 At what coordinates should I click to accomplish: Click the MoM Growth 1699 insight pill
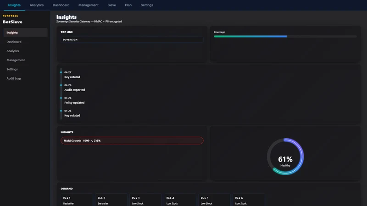coord(132,141)
